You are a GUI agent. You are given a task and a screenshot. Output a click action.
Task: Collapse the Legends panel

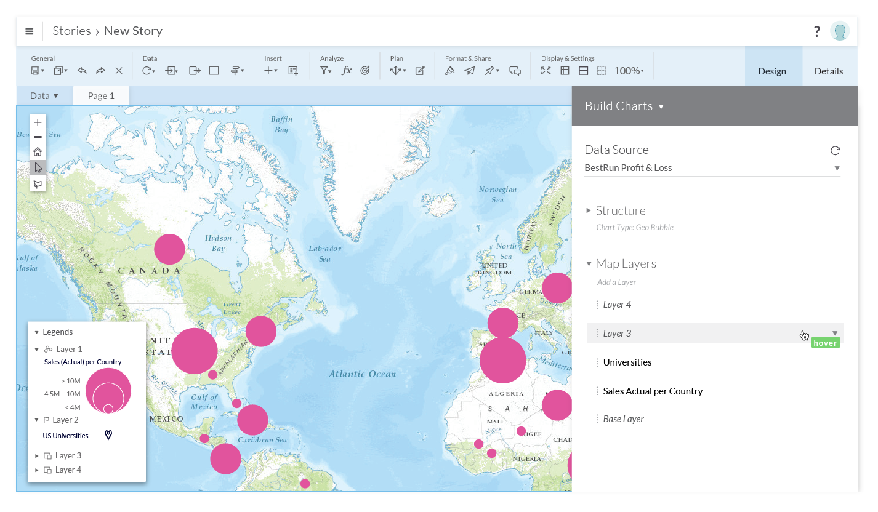pyautogui.click(x=36, y=332)
